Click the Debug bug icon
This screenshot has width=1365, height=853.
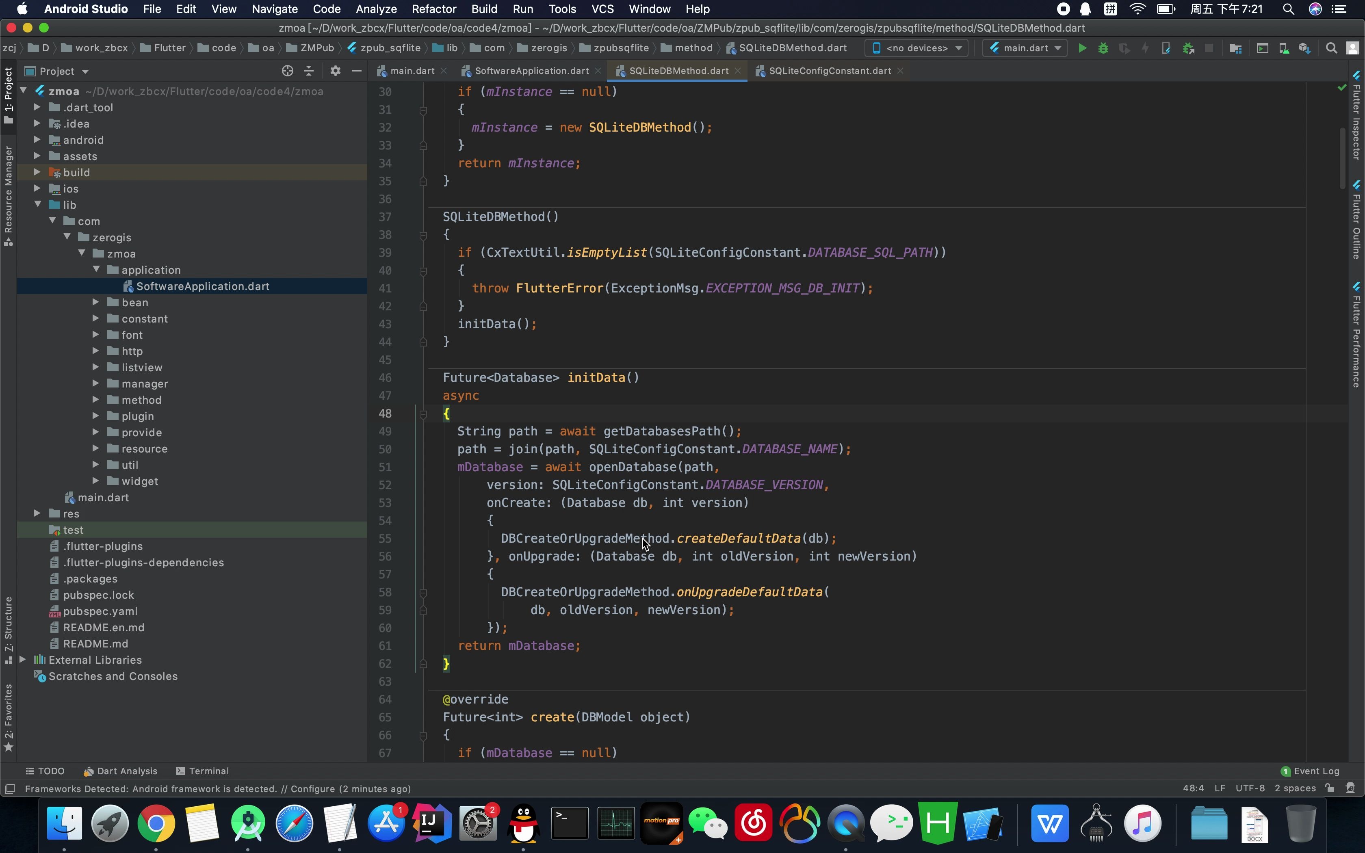(x=1103, y=48)
